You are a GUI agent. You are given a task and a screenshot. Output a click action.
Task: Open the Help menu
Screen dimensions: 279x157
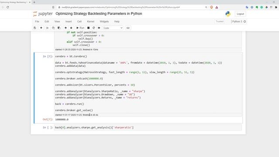click(x=117, y=21)
